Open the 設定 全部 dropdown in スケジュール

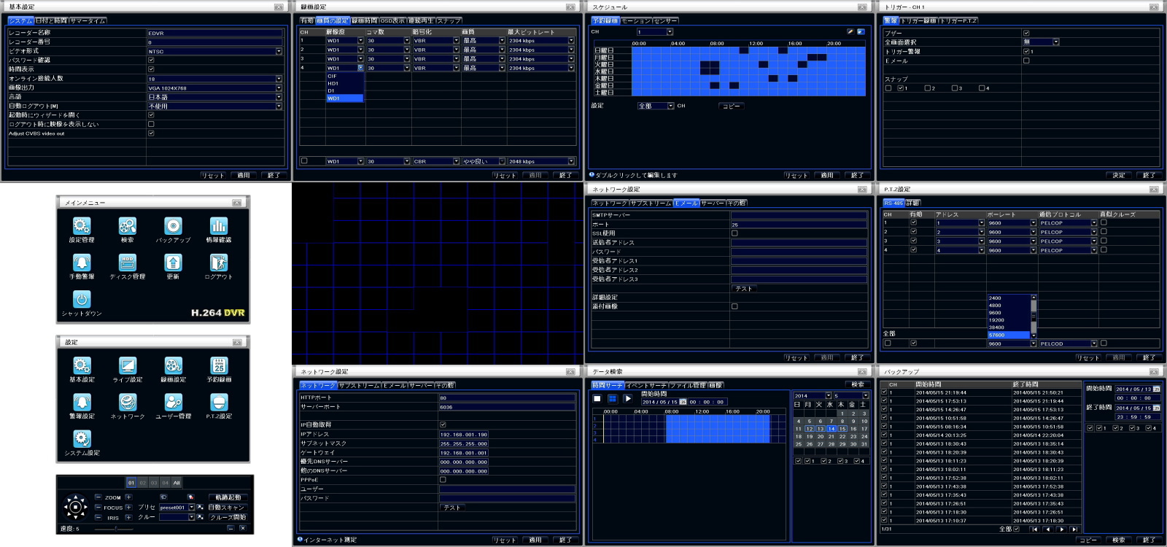tap(656, 106)
